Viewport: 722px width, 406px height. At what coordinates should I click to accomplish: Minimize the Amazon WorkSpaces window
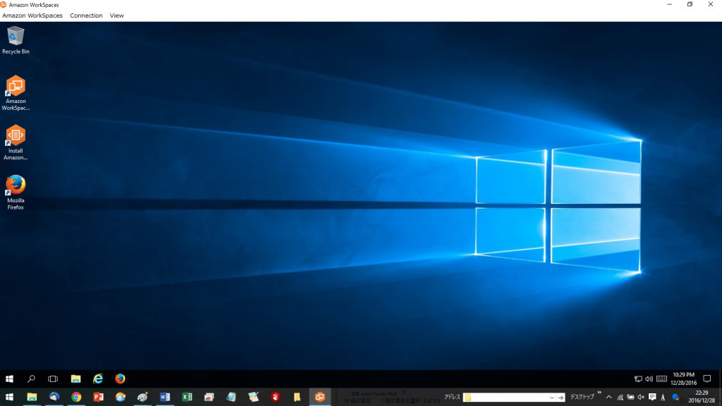pyautogui.click(x=670, y=5)
